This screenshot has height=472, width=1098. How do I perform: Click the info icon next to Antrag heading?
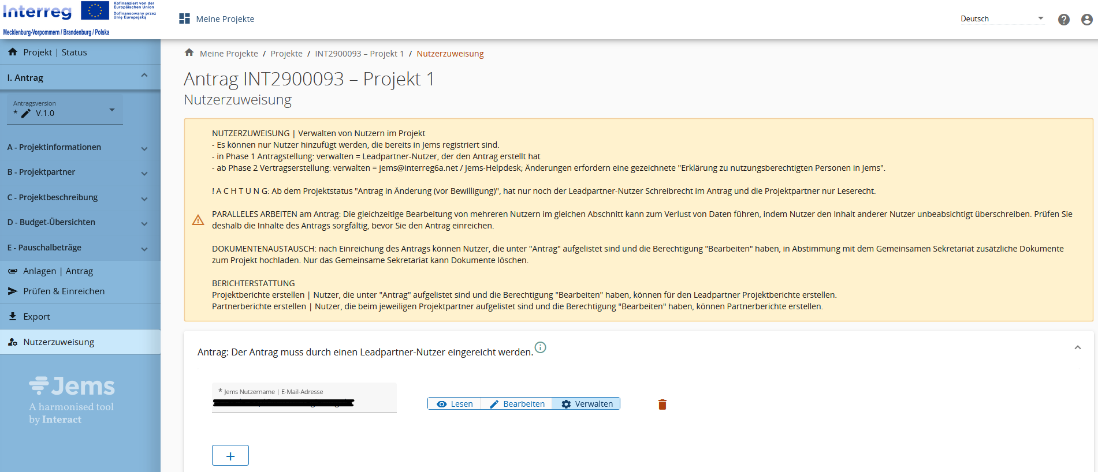pyautogui.click(x=540, y=347)
